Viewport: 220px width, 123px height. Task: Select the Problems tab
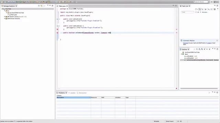click(x=62, y=93)
